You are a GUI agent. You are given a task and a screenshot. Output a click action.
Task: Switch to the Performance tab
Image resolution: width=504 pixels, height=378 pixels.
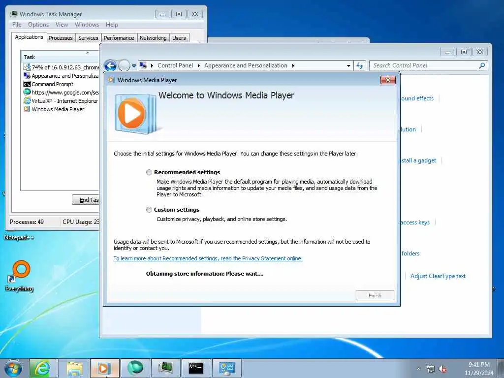119,38
